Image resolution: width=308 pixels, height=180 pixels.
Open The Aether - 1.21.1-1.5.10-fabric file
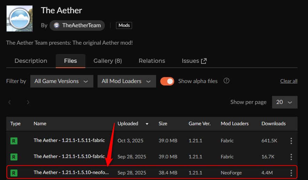point(69,156)
